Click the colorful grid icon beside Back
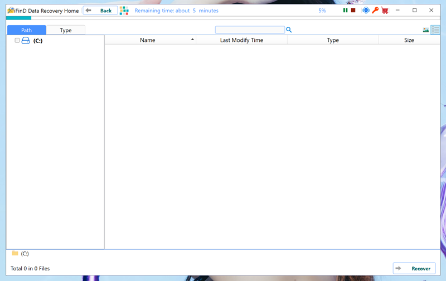The image size is (446, 281). pyautogui.click(x=124, y=11)
